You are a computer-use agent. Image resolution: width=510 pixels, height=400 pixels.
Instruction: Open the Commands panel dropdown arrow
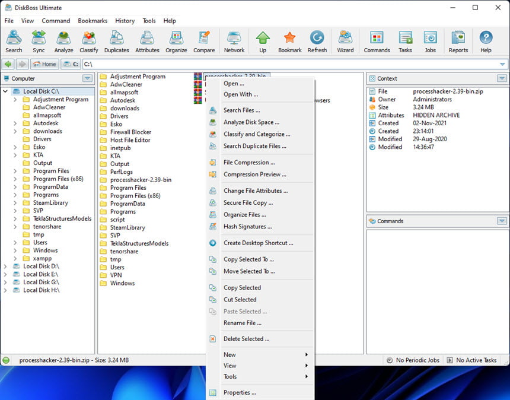[x=502, y=221]
